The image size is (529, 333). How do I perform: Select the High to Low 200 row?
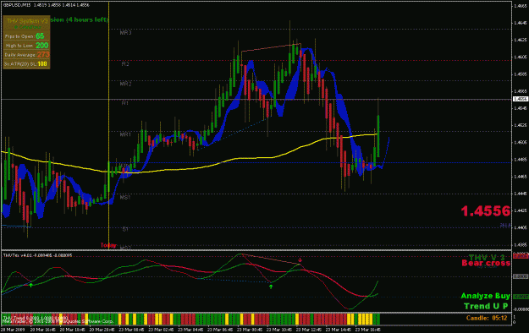[26, 45]
